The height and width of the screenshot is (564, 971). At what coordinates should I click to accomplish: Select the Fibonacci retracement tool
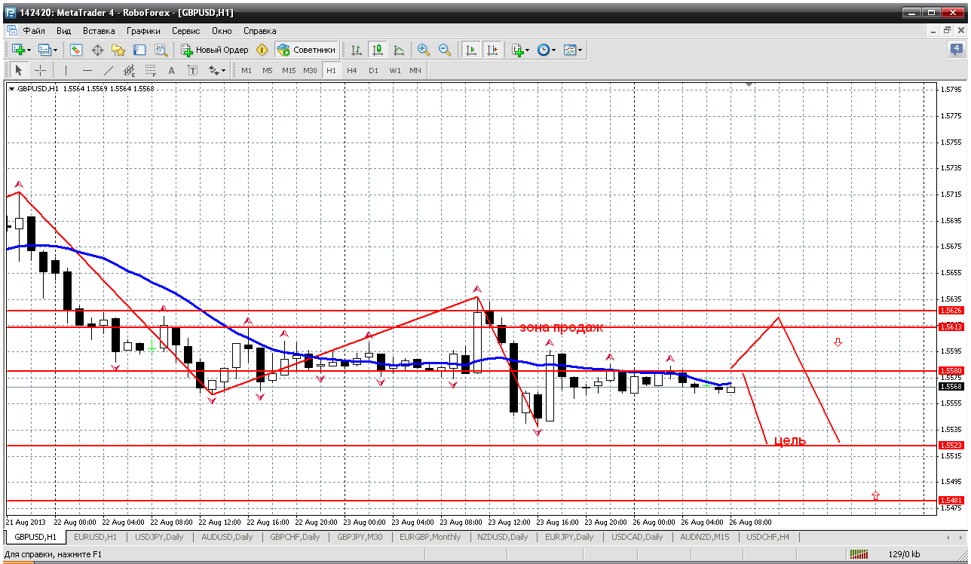(150, 70)
